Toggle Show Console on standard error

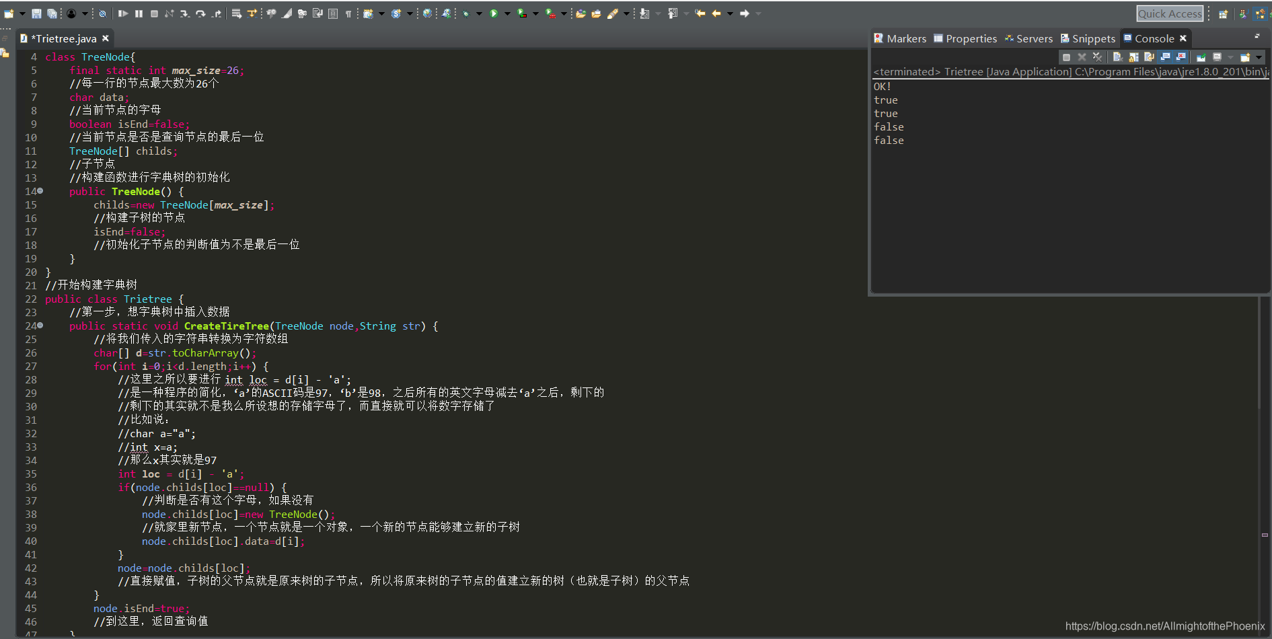pos(1181,57)
